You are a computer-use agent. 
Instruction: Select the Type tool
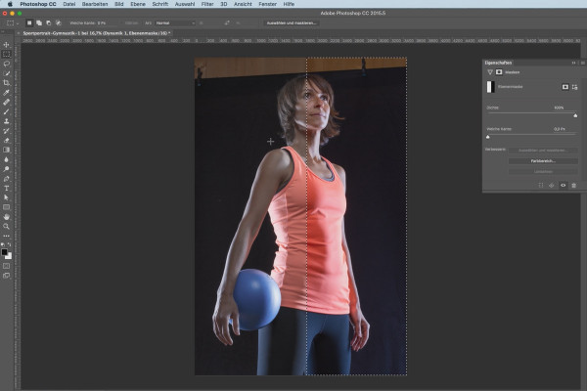[7, 189]
